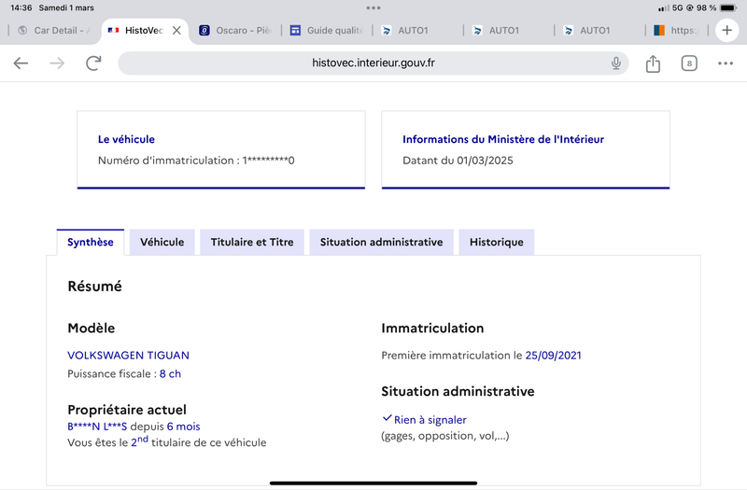Show the Situation administrative tab

(x=381, y=243)
